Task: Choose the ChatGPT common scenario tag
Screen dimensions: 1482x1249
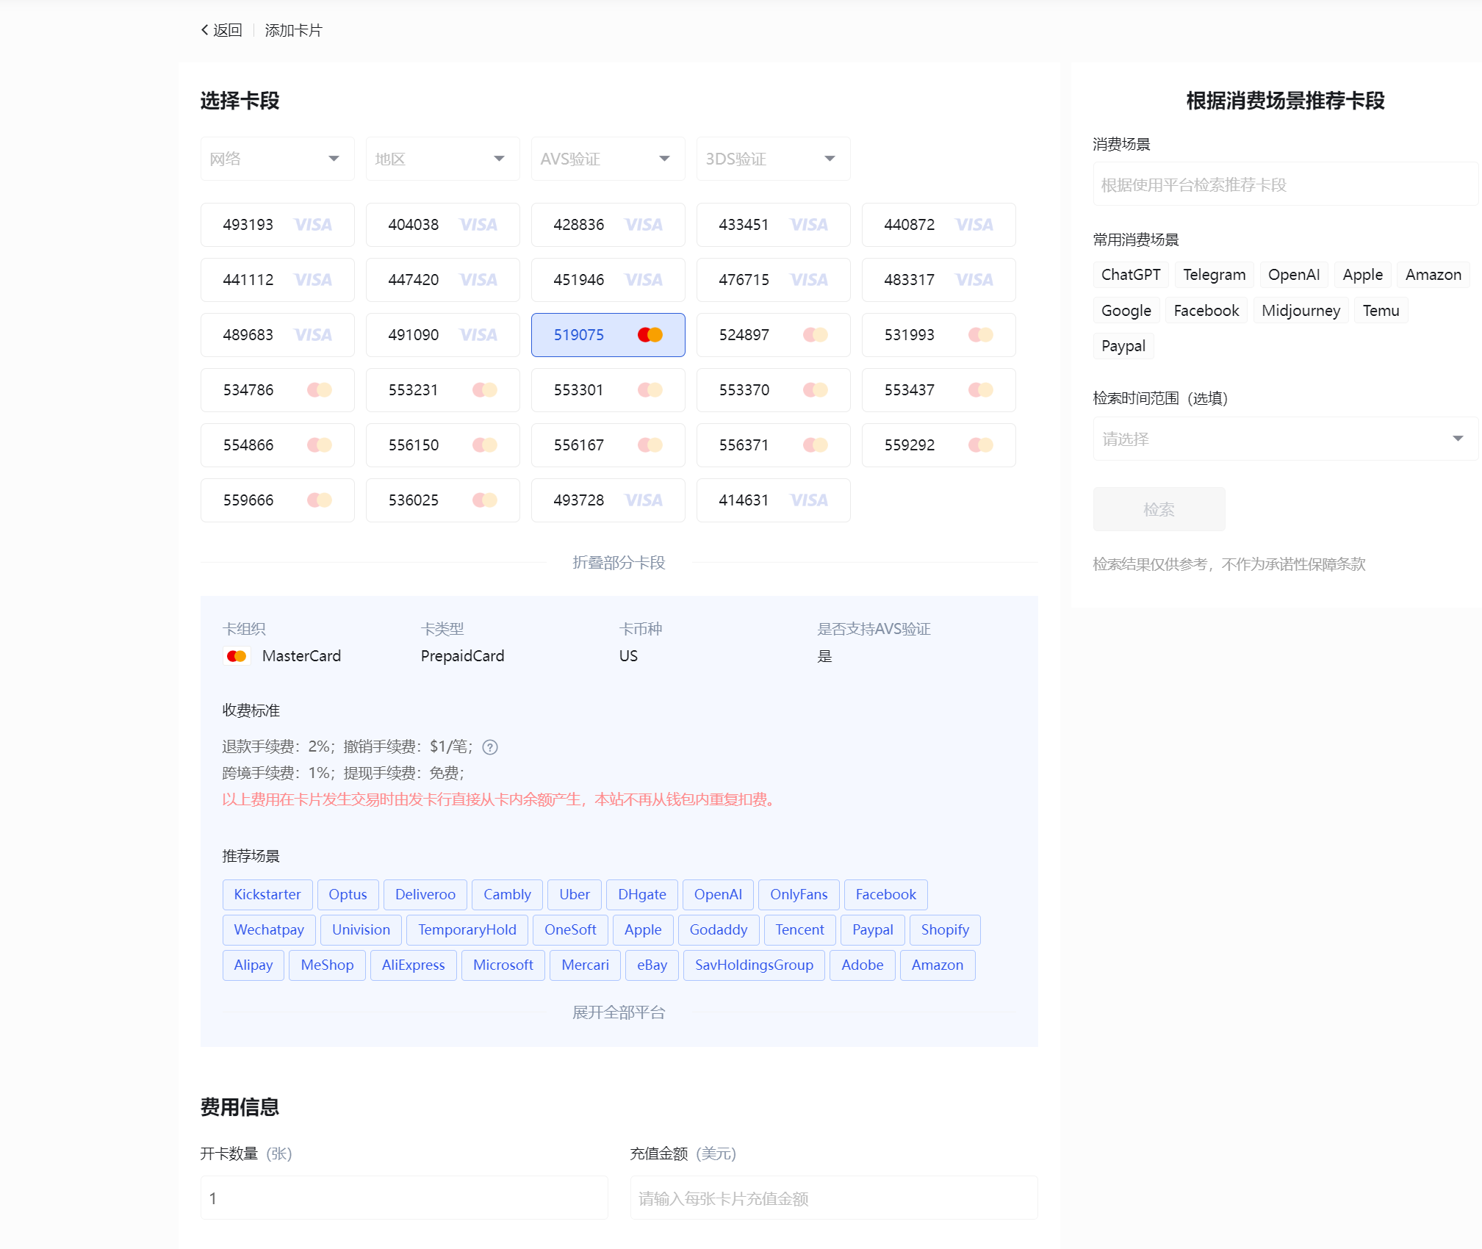Action: 1130,275
